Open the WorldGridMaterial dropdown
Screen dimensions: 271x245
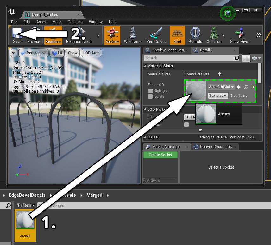[221, 87]
